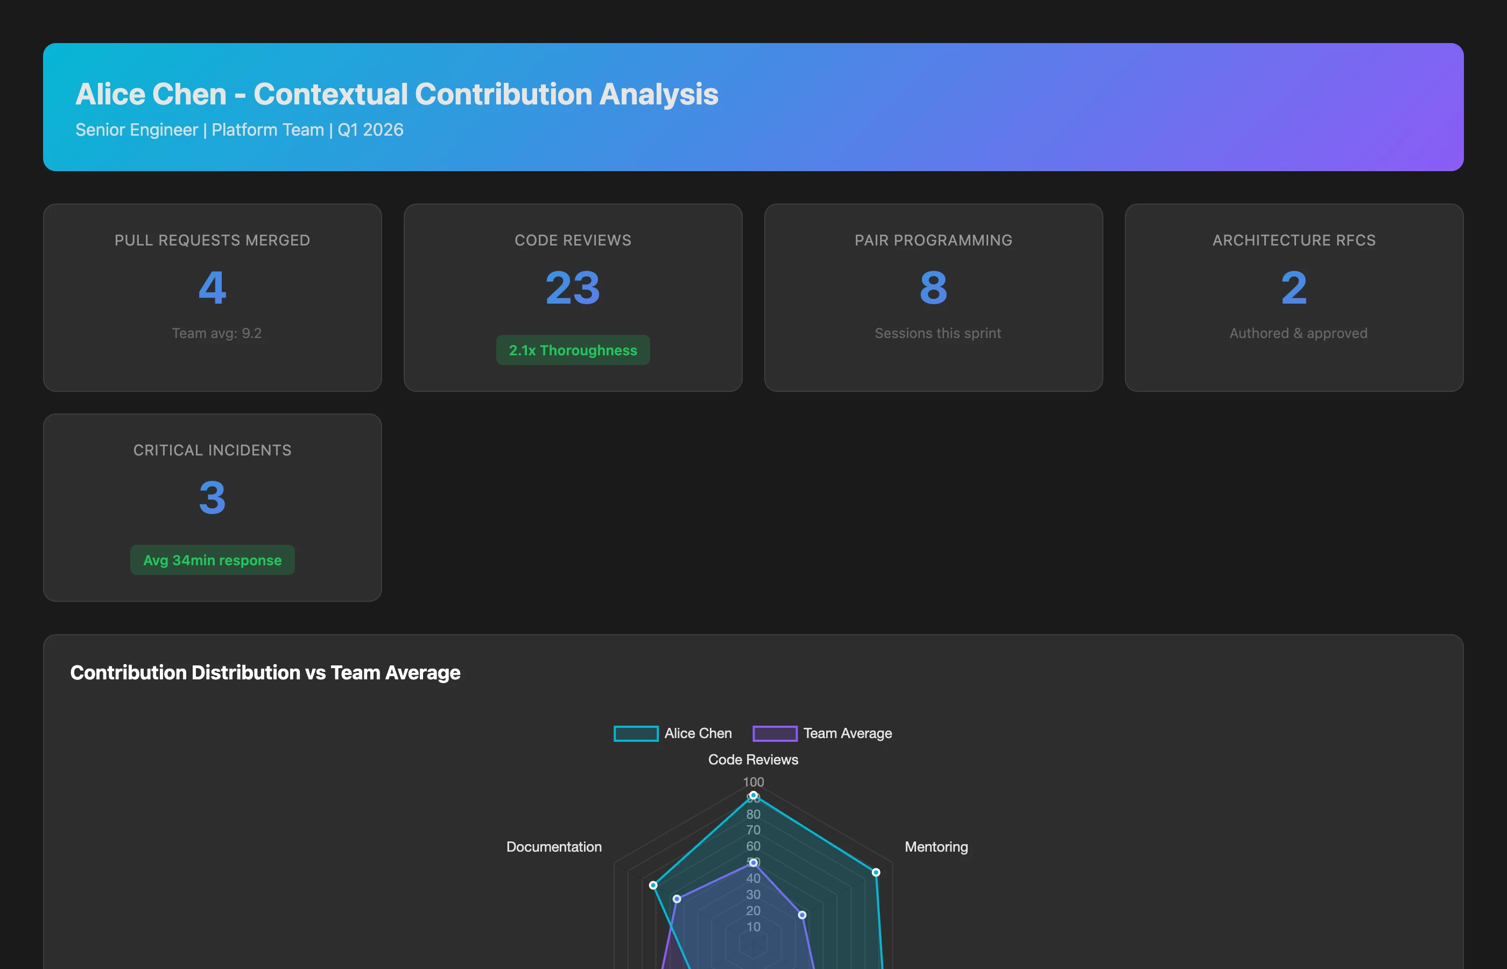Click the 'PULL REQUESTS MERGED' card label
The width and height of the screenshot is (1507, 969).
[x=213, y=240]
